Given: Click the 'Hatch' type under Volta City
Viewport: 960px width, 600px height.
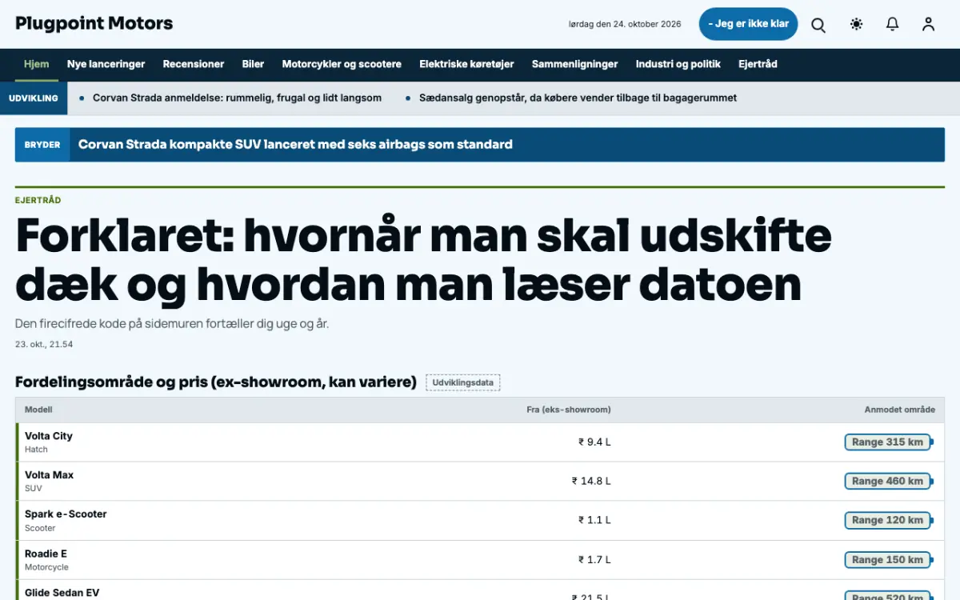Looking at the screenshot, I should tap(36, 450).
